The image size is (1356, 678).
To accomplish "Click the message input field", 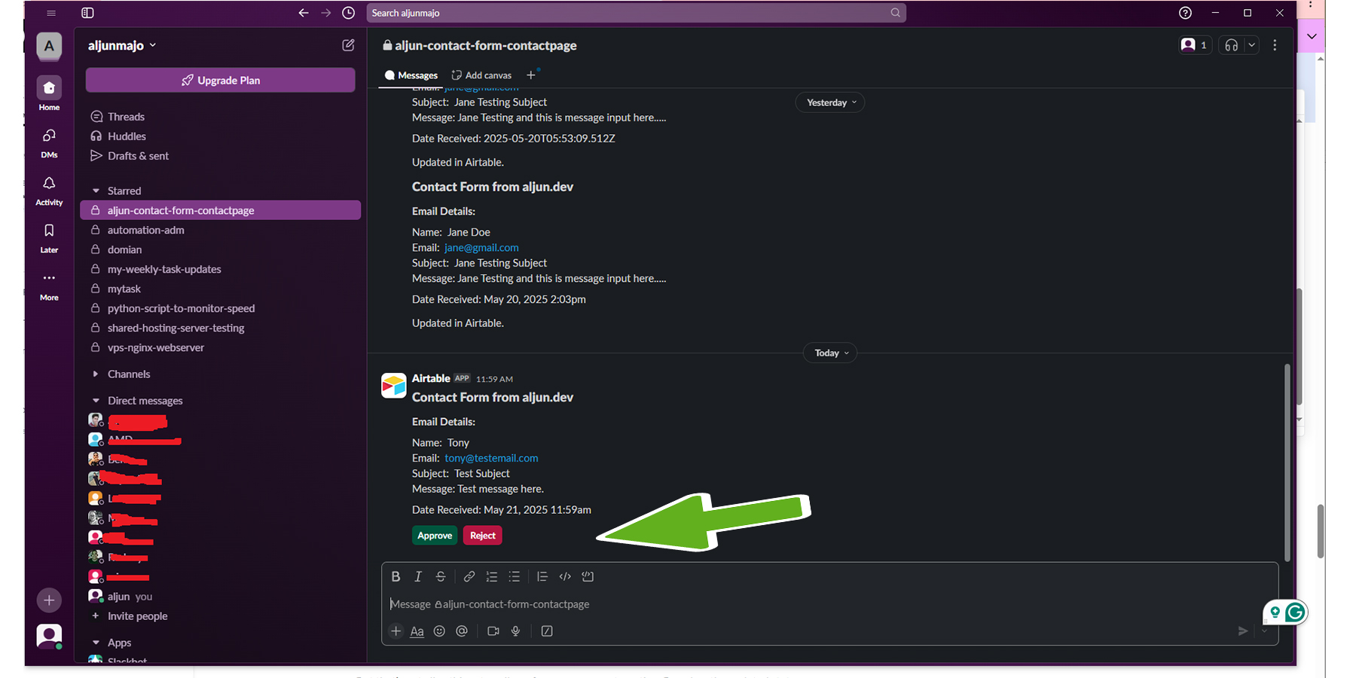I will click(x=753, y=604).
